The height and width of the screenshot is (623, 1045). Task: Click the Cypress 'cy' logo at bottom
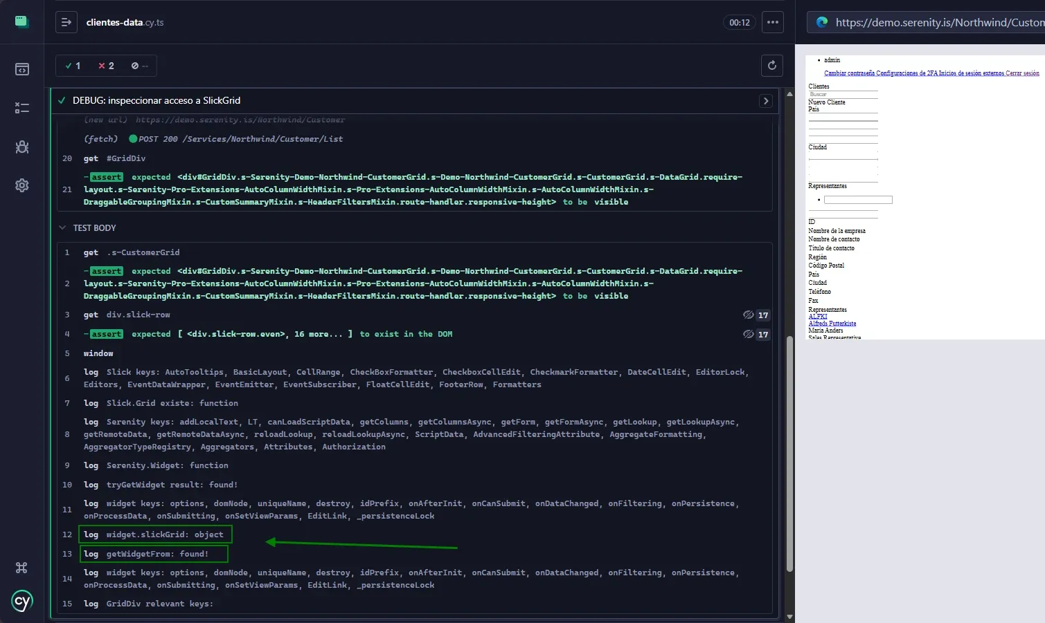tap(21, 601)
